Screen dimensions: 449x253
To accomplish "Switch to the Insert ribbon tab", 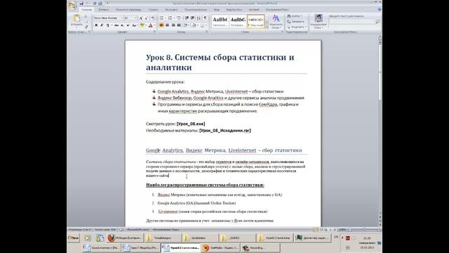I will pyautogui.click(x=103, y=10).
